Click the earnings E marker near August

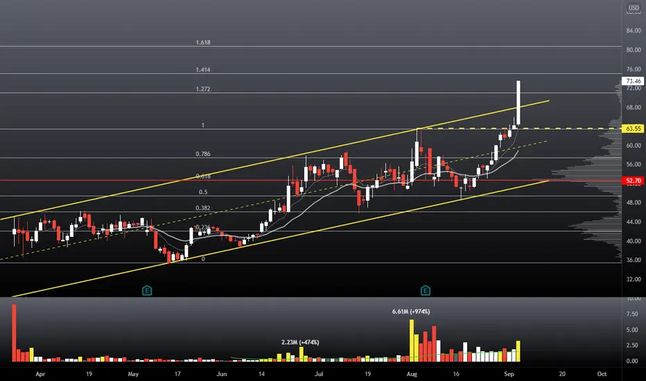[425, 290]
